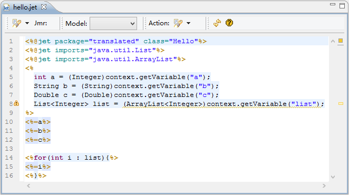The height and width of the screenshot is (195, 349).
Task: Click the yellow overview ruler square
Action: coord(341,41)
